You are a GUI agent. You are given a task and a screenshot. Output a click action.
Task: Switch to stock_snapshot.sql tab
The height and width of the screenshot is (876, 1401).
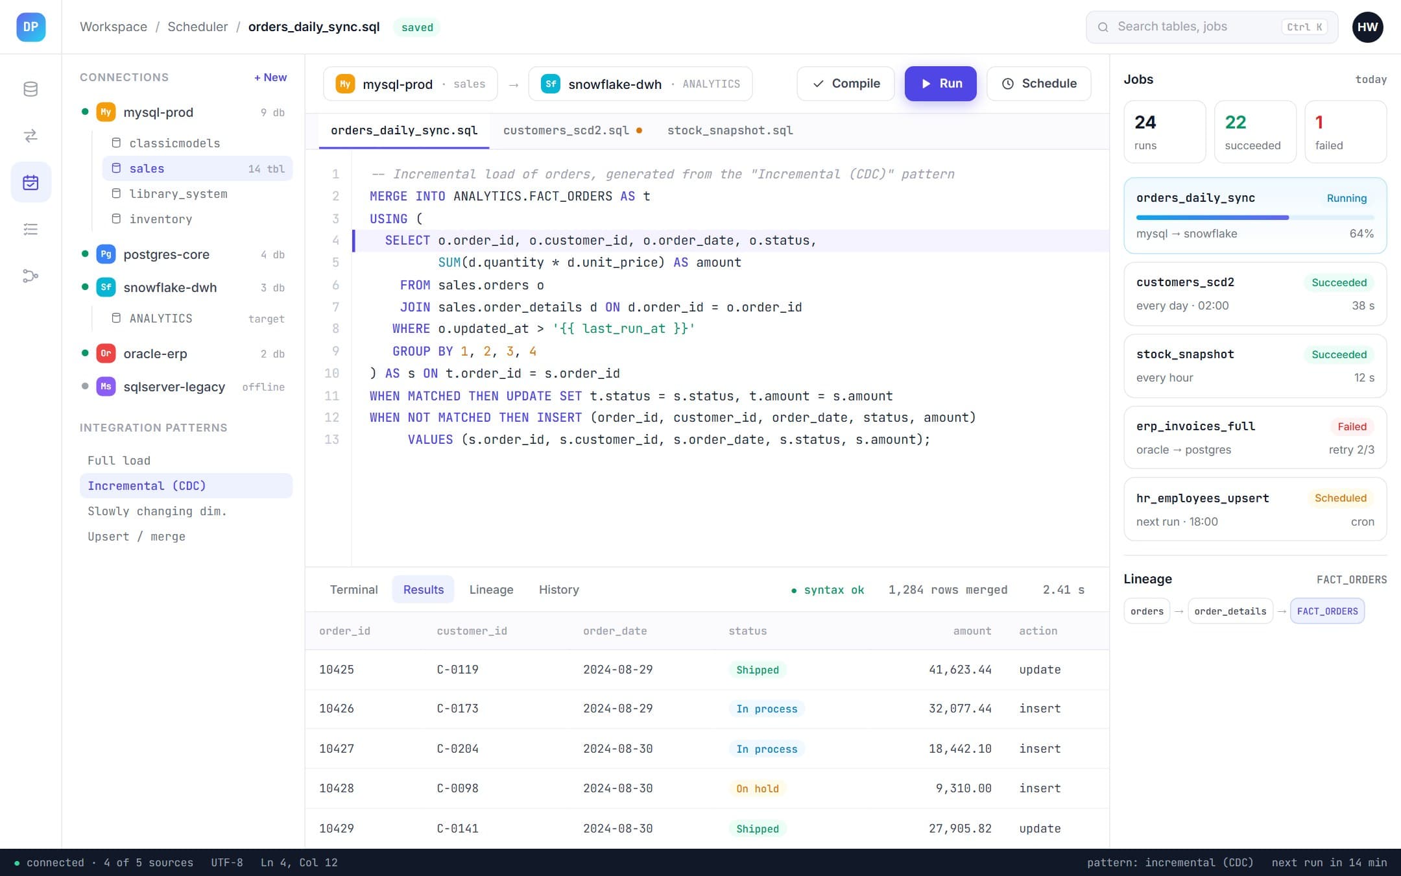[730, 130]
